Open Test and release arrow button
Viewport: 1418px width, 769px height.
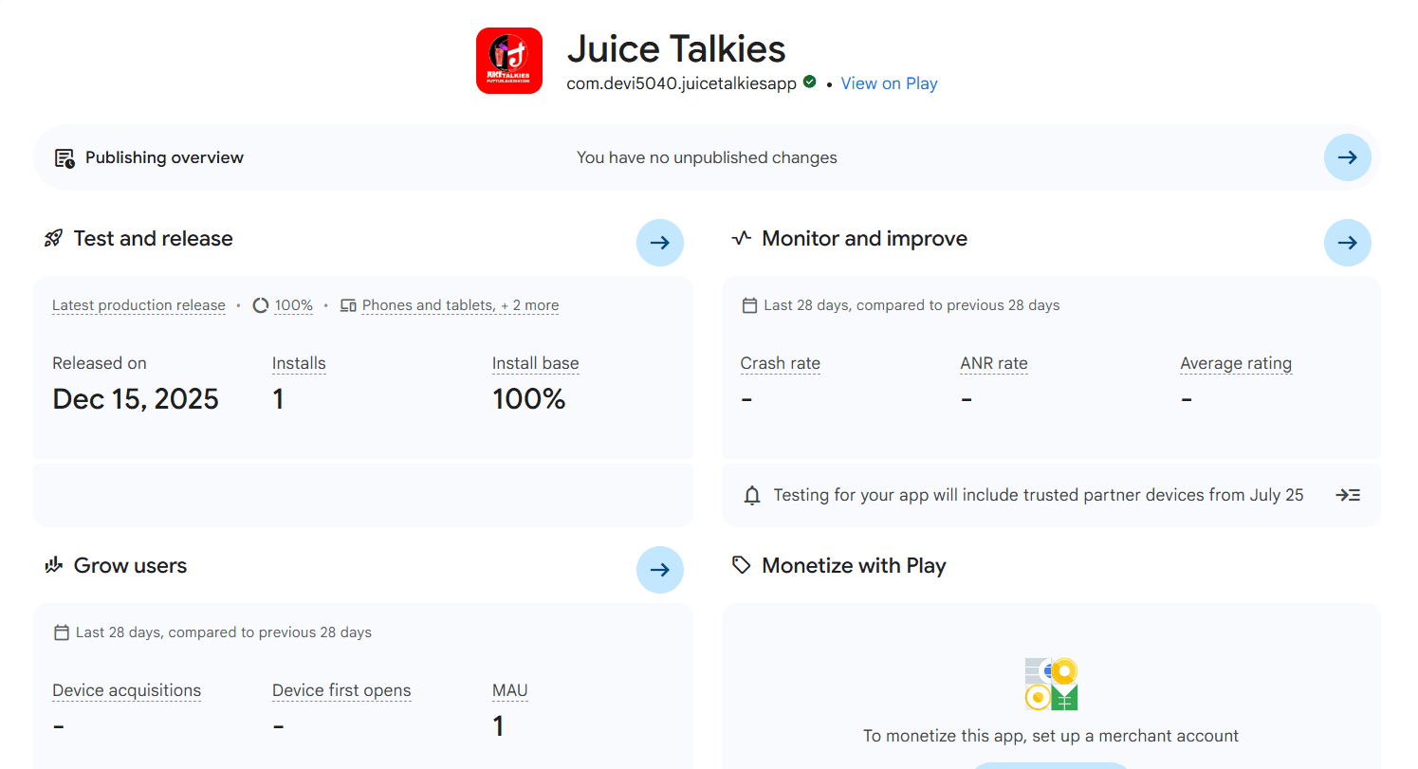(659, 243)
